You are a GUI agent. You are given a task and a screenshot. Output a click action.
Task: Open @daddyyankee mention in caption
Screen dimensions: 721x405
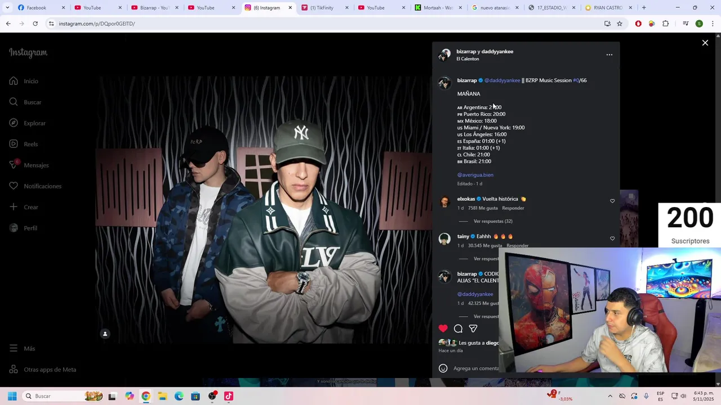coord(502,80)
